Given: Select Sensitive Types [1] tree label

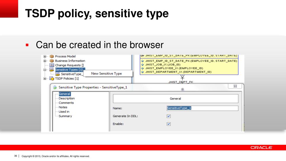Looking at the screenshot, I should point(69,70).
